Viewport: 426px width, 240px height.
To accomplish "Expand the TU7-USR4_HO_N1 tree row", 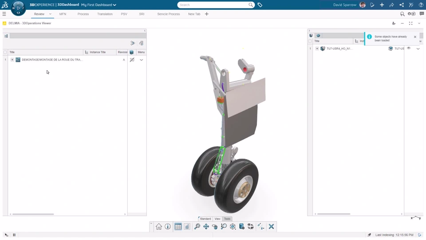I will pyautogui.click(x=317, y=48).
